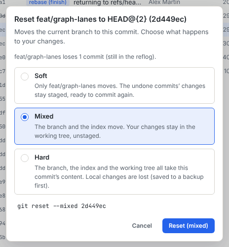Click the 'loses 1 commit (still in the reflog)' notice
Viewport: 229px width, 247px height.
click(85, 57)
